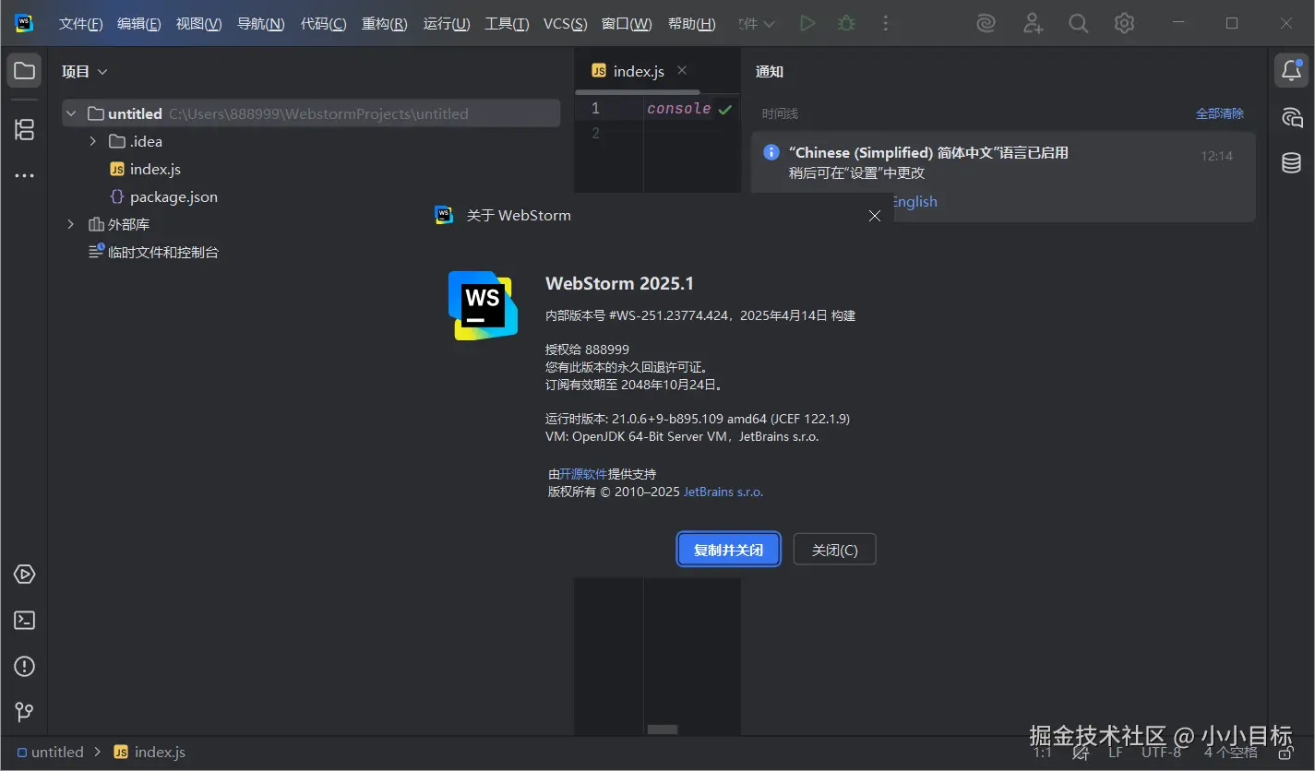Open IDE settings gear icon
This screenshot has height=771, width=1315.
[1124, 24]
